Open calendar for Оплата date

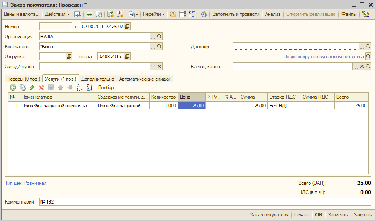[x=127, y=57]
